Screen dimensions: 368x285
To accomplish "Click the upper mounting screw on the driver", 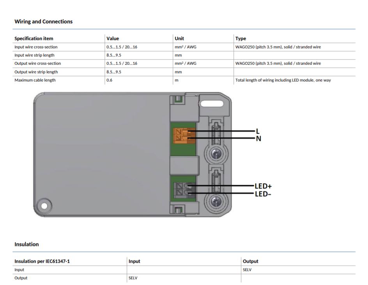I will (216, 154).
